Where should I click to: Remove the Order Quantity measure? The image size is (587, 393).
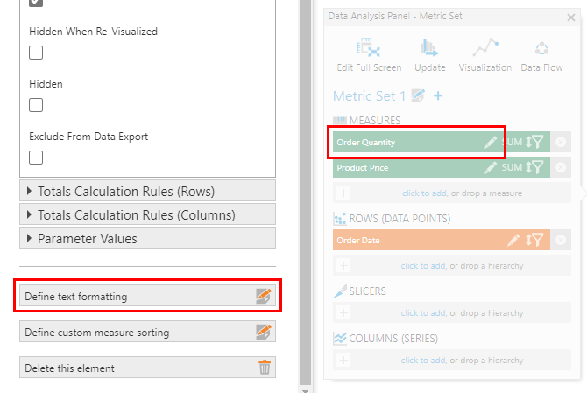(x=561, y=142)
